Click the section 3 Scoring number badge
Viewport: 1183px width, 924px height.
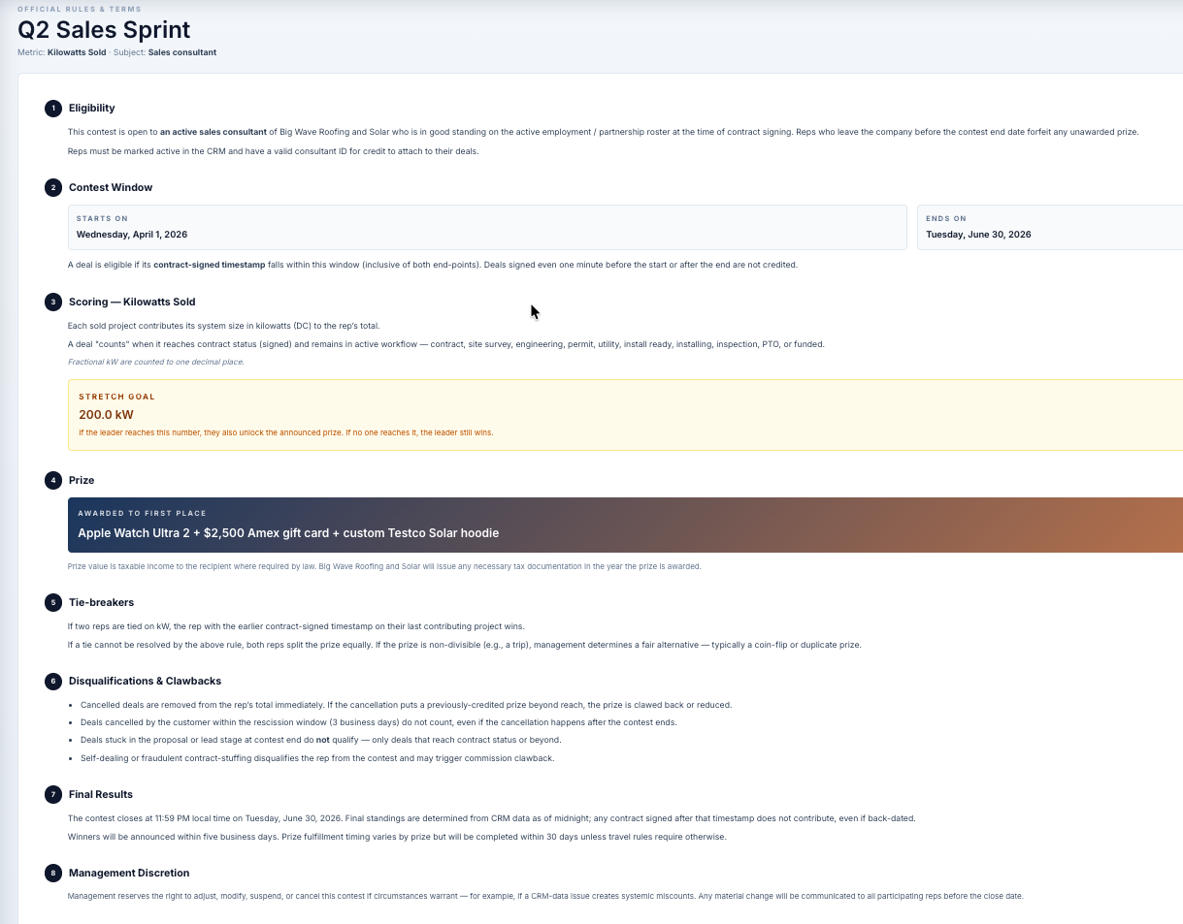52,302
